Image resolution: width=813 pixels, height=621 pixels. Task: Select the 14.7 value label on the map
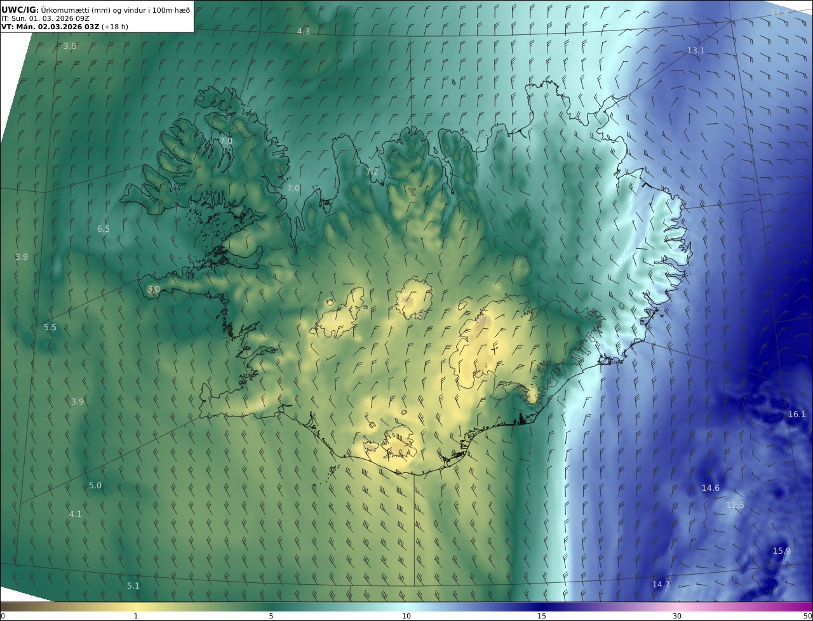point(661,584)
